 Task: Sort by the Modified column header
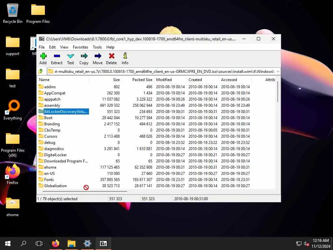click(170, 80)
